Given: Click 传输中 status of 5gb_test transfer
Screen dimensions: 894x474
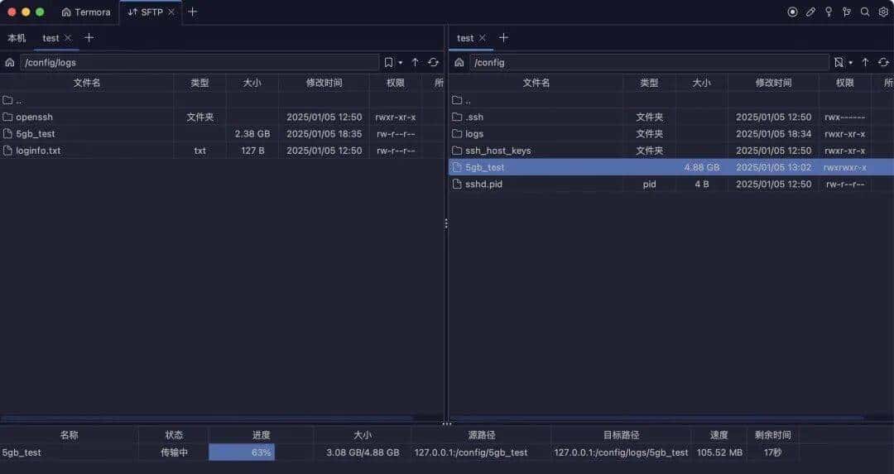Looking at the screenshot, I should tap(174, 452).
